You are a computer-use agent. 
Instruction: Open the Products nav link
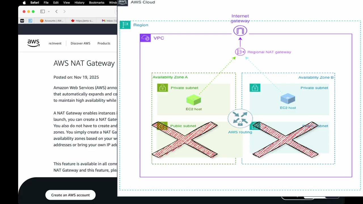tap(104, 43)
